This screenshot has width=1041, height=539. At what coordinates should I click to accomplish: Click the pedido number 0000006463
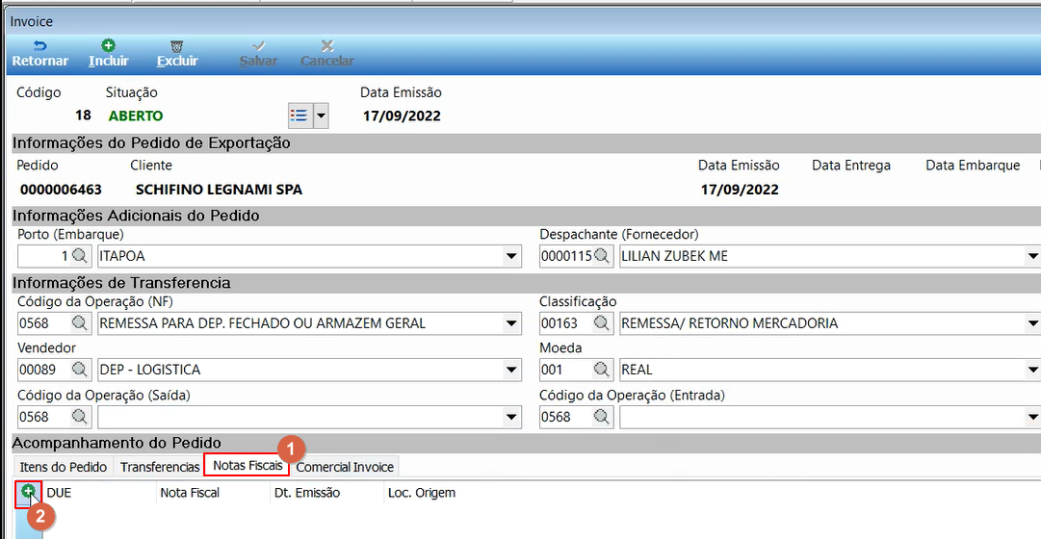click(x=61, y=190)
